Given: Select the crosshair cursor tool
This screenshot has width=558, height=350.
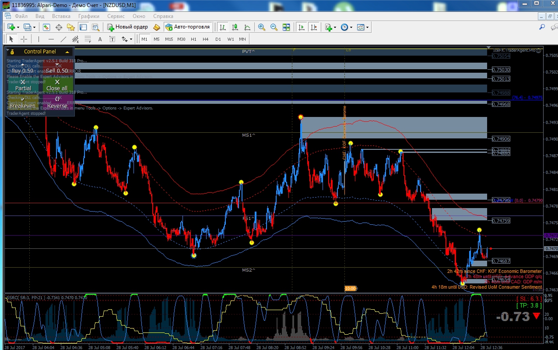Looking at the screenshot, I should pyautogui.click(x=24, y=39).
